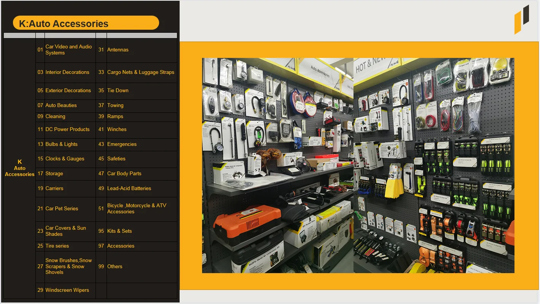Choose the 'Tire series' category
Viewport: 540px width, 304px height.
point(57,246)
